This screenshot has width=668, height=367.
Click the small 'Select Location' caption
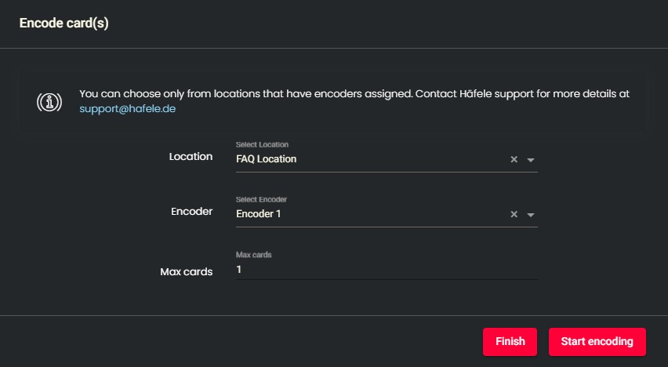click(262, 144)
